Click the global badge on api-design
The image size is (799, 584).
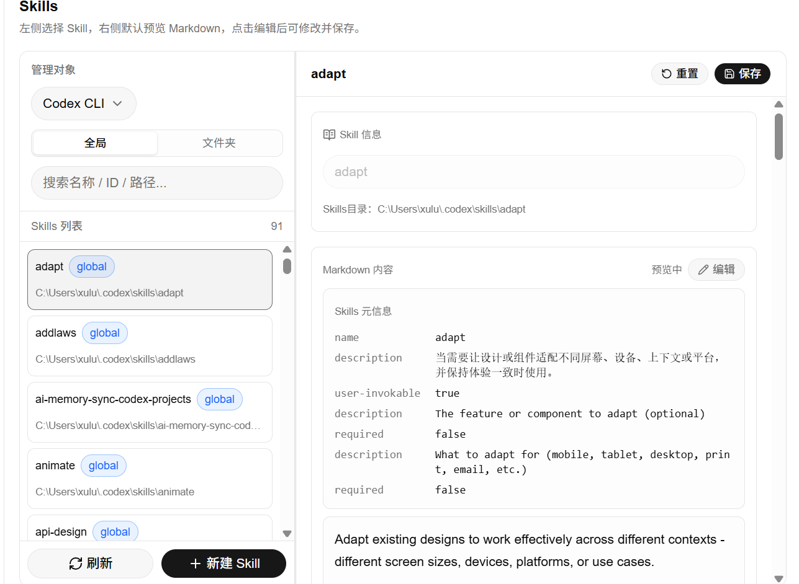pyautogui.click(x=115, y=532)
